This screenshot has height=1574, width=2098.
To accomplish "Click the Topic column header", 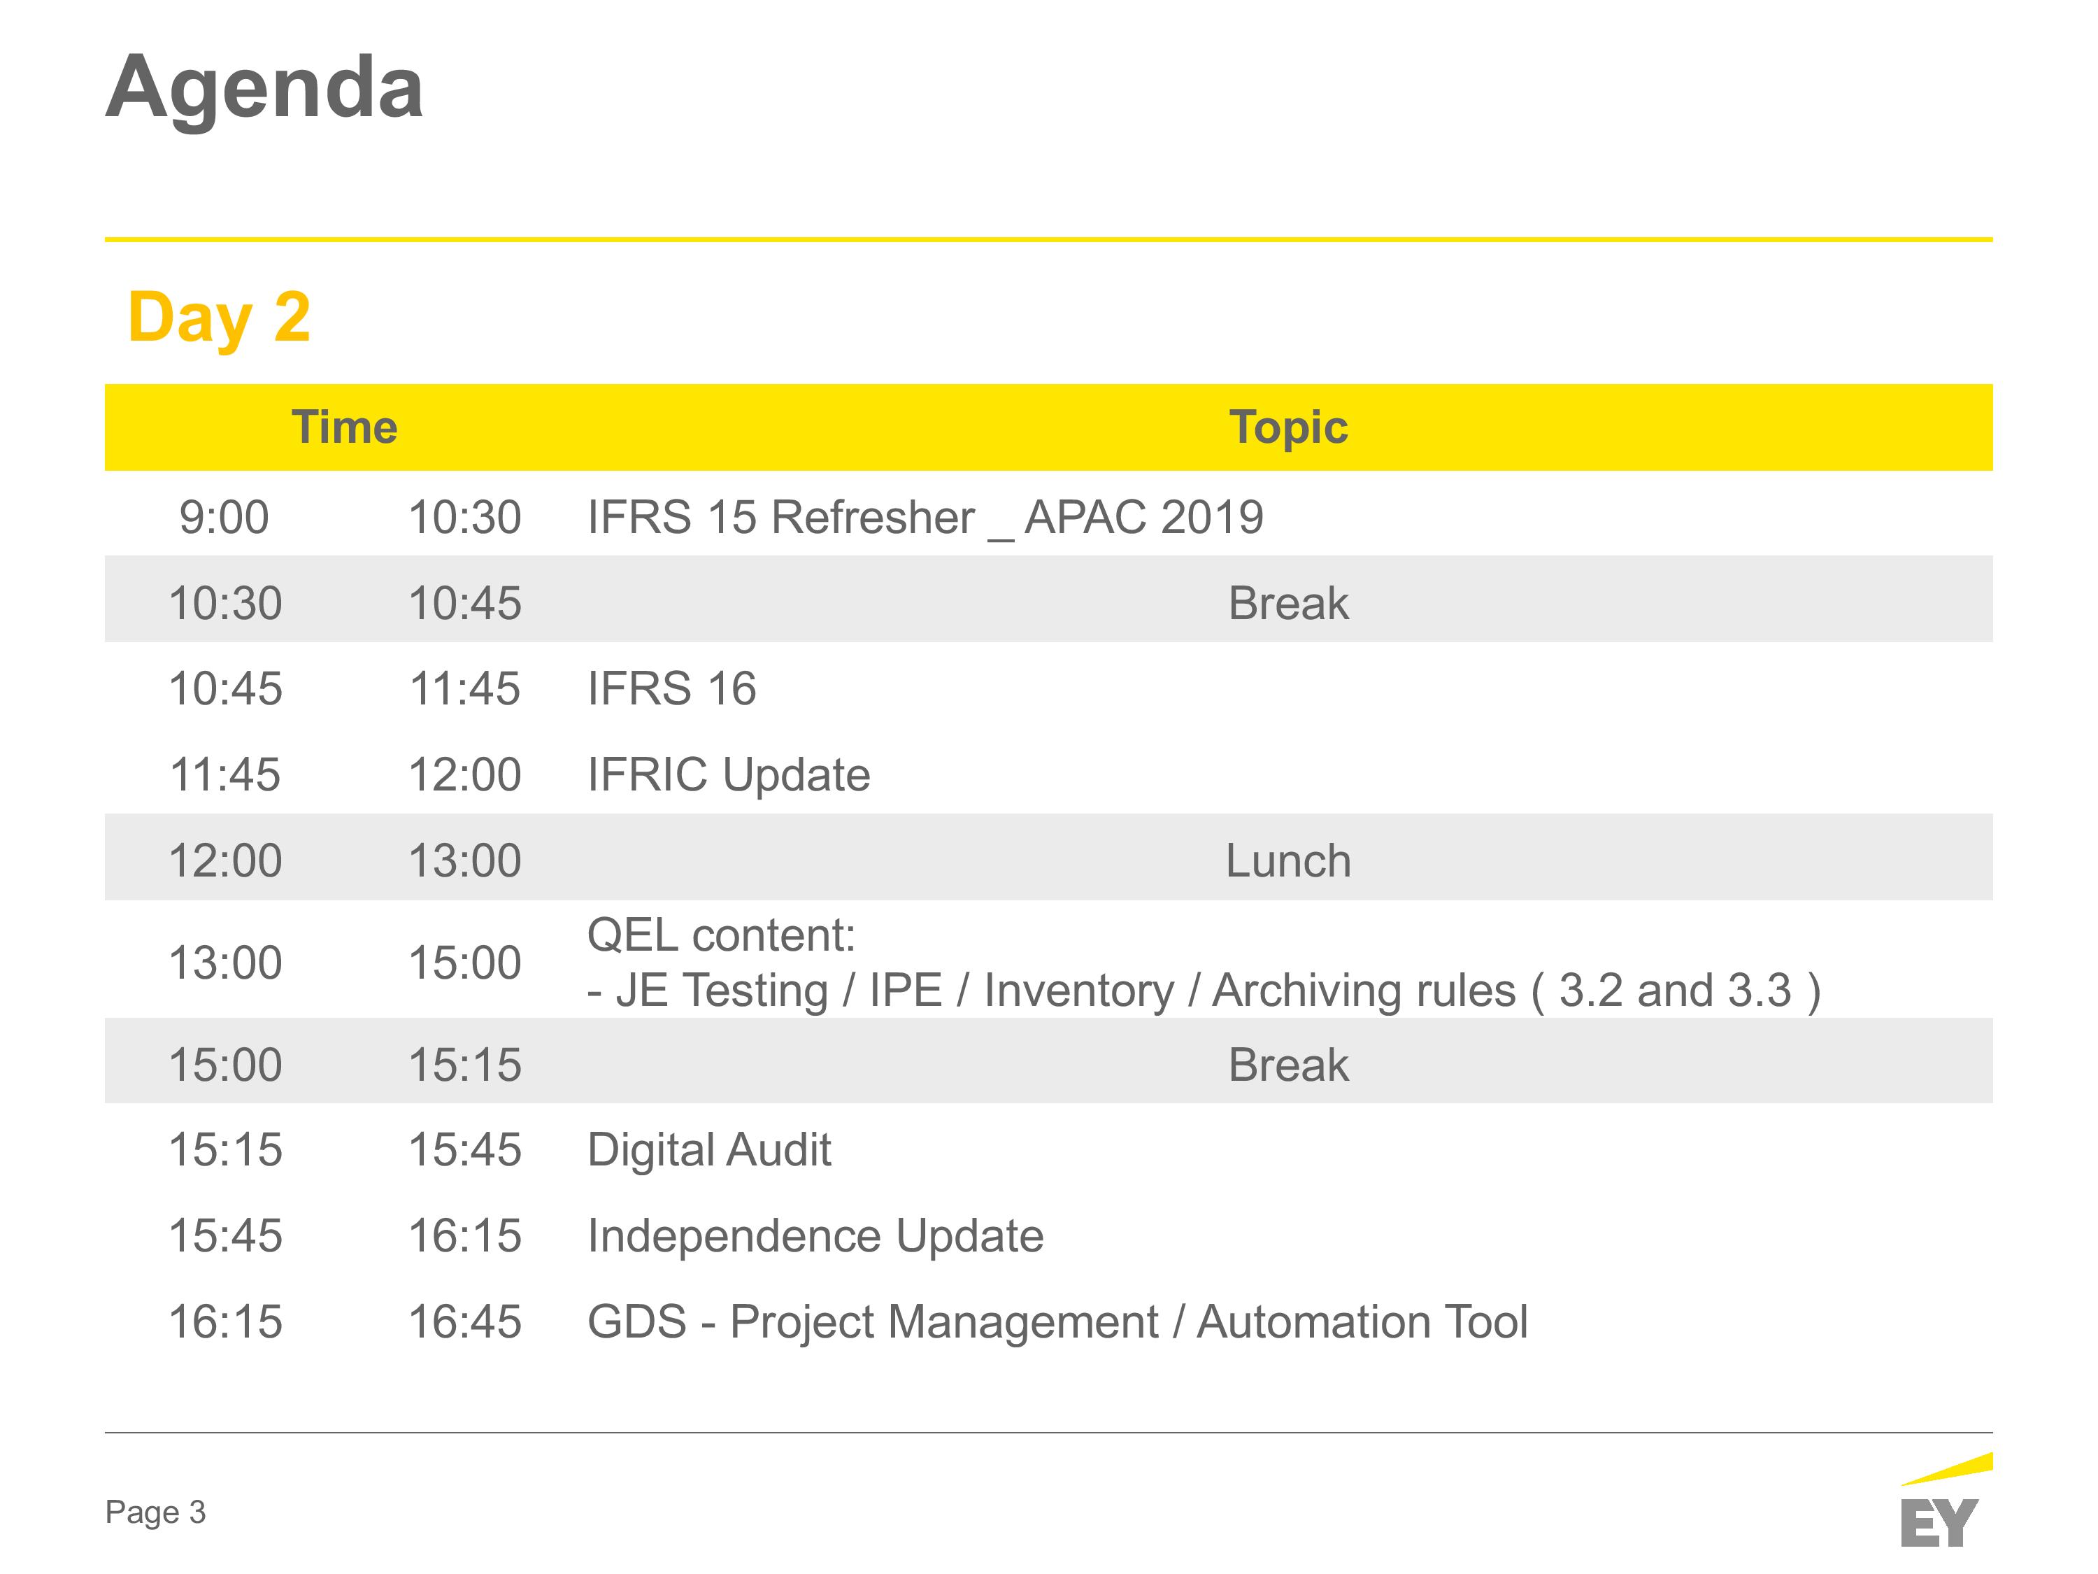I will click(1288, 427).
